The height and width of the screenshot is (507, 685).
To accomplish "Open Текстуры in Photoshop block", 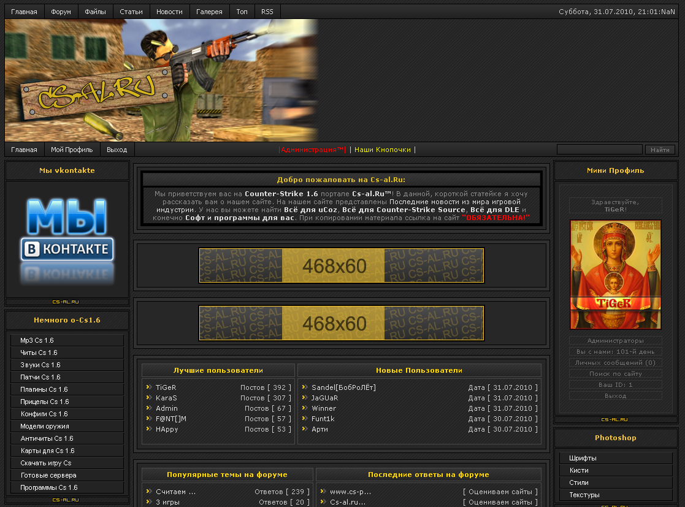I will (616, 495).
